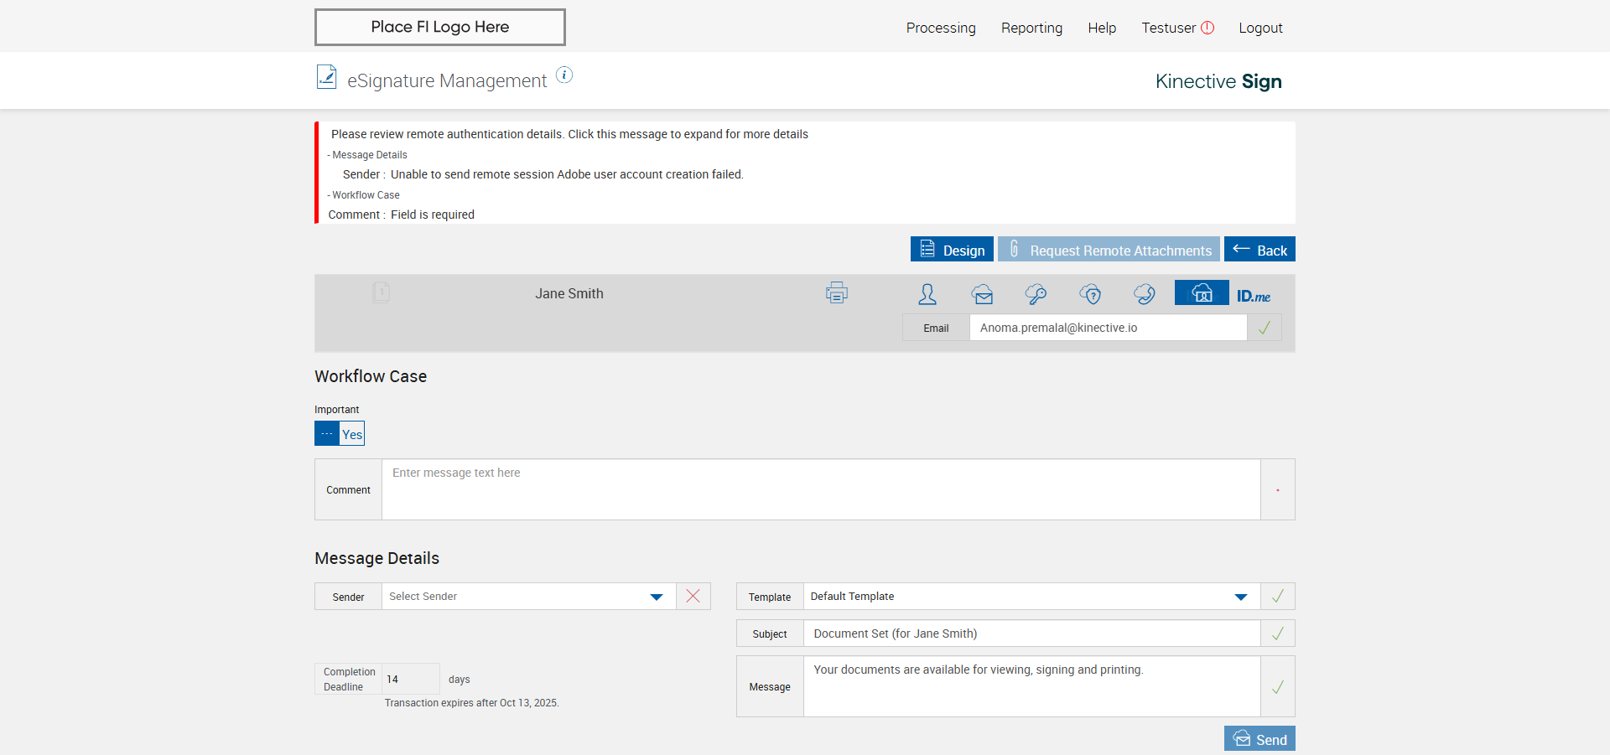Click Request Remote Attachments button
Image resolution: width=1610 pixels, height=755 pixels.
1109,249
